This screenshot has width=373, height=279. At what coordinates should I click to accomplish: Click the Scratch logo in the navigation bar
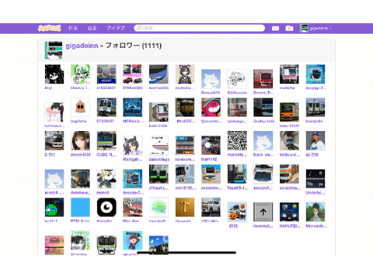(50, 28)
